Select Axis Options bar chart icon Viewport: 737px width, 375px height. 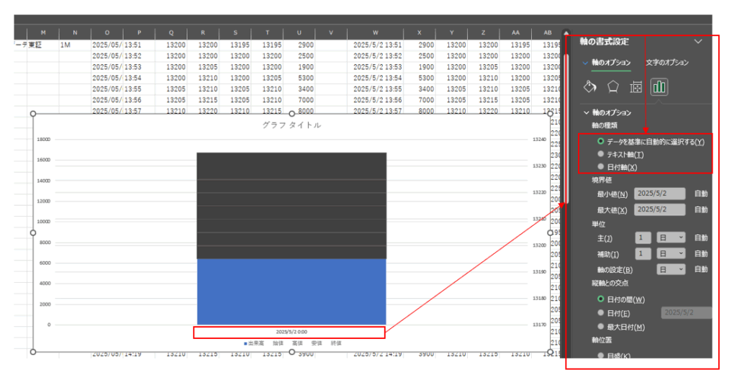[659, 87]
